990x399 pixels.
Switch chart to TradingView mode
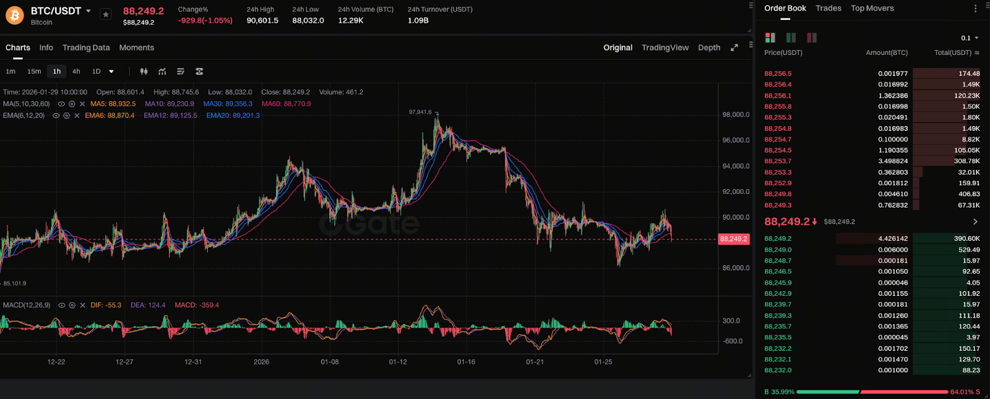665,48
